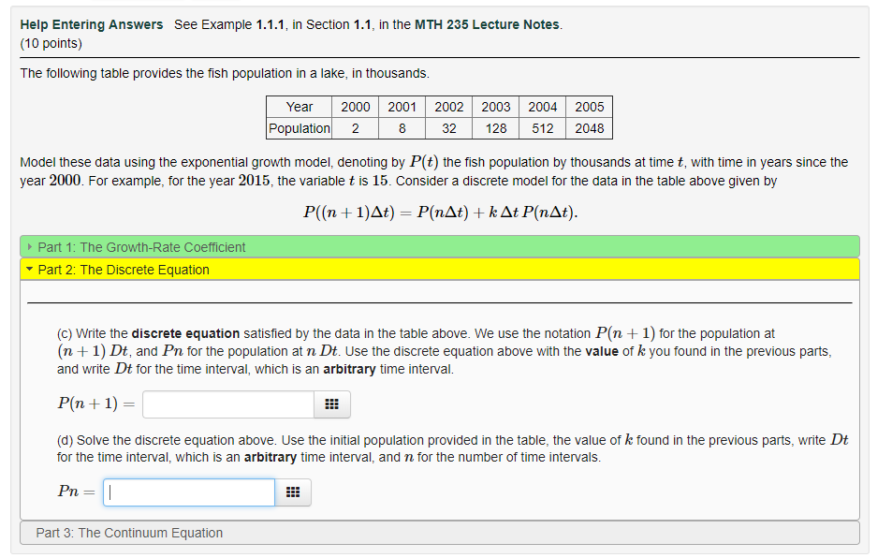This screenshot has width=892, height=558.
Task: Select the population value 2048 cell
Action: (589, 126)
